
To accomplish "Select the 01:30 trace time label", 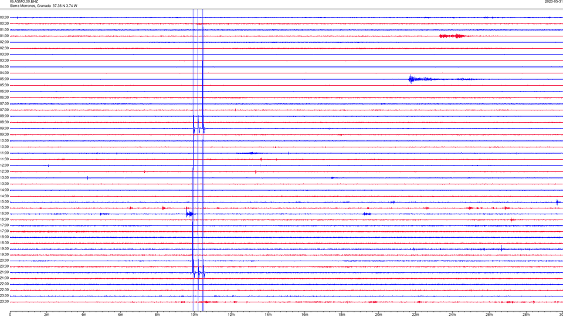I will click(4, 36).
